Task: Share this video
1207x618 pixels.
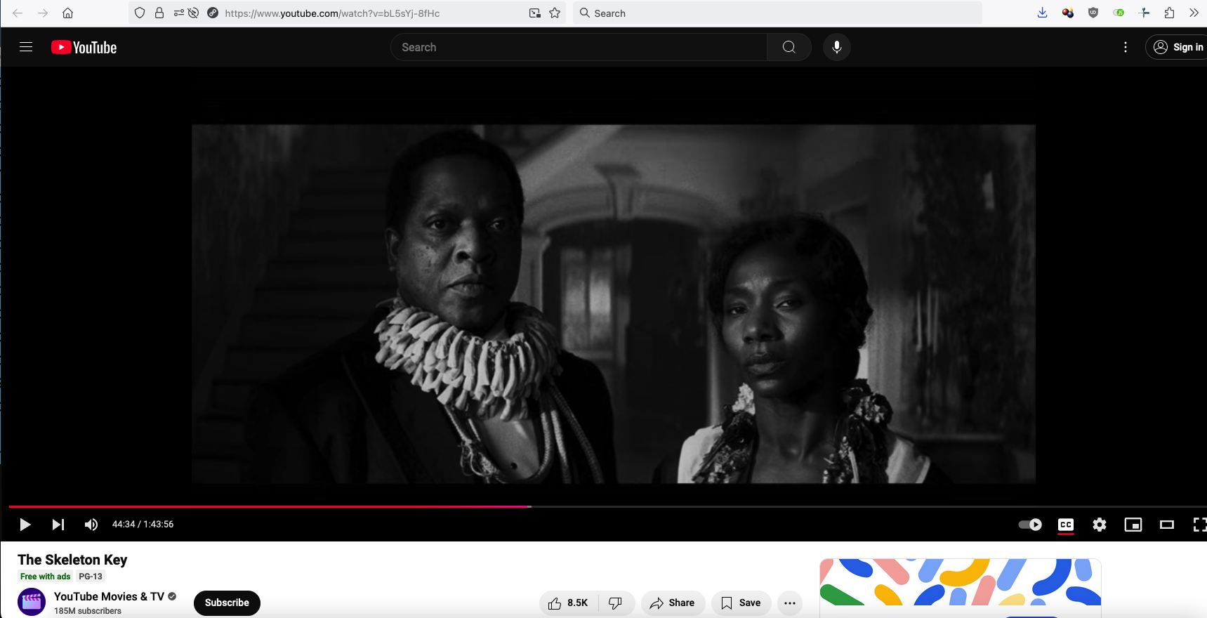Action: (673, 603)
